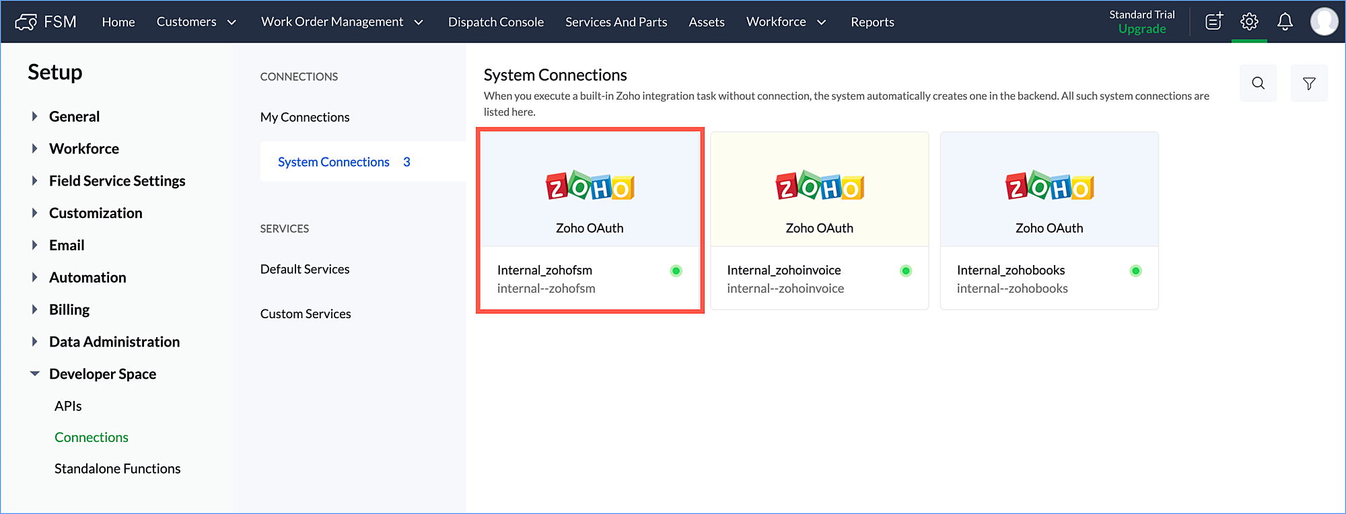Click the Customization label in Setup
Image resolution: width=1346 pixels, height=514 pixels.
click(x=96, y=213)
